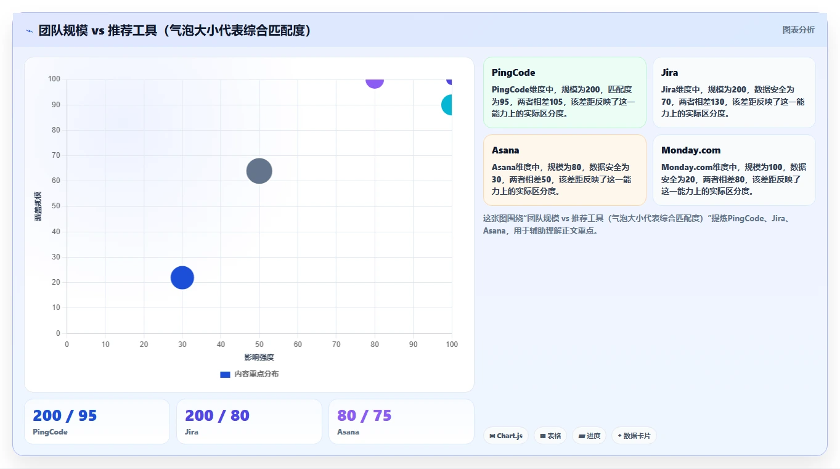Click the 200 / 95 PingCode stat card

(97, 422)
